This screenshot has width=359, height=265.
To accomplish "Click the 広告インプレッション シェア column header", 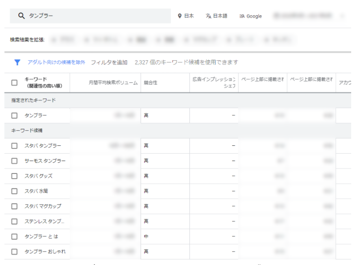I will (214, 83).
